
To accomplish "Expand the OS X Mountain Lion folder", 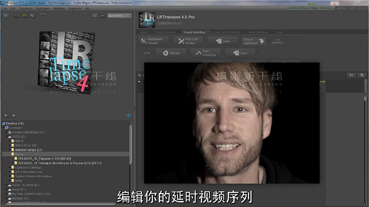I will 10,172.
